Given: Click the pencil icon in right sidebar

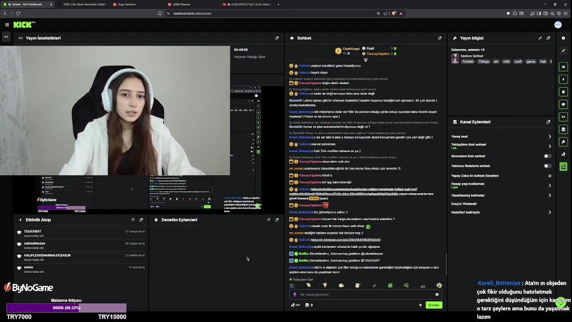Looking at the screenshot, I should click(x=564, y=51).
